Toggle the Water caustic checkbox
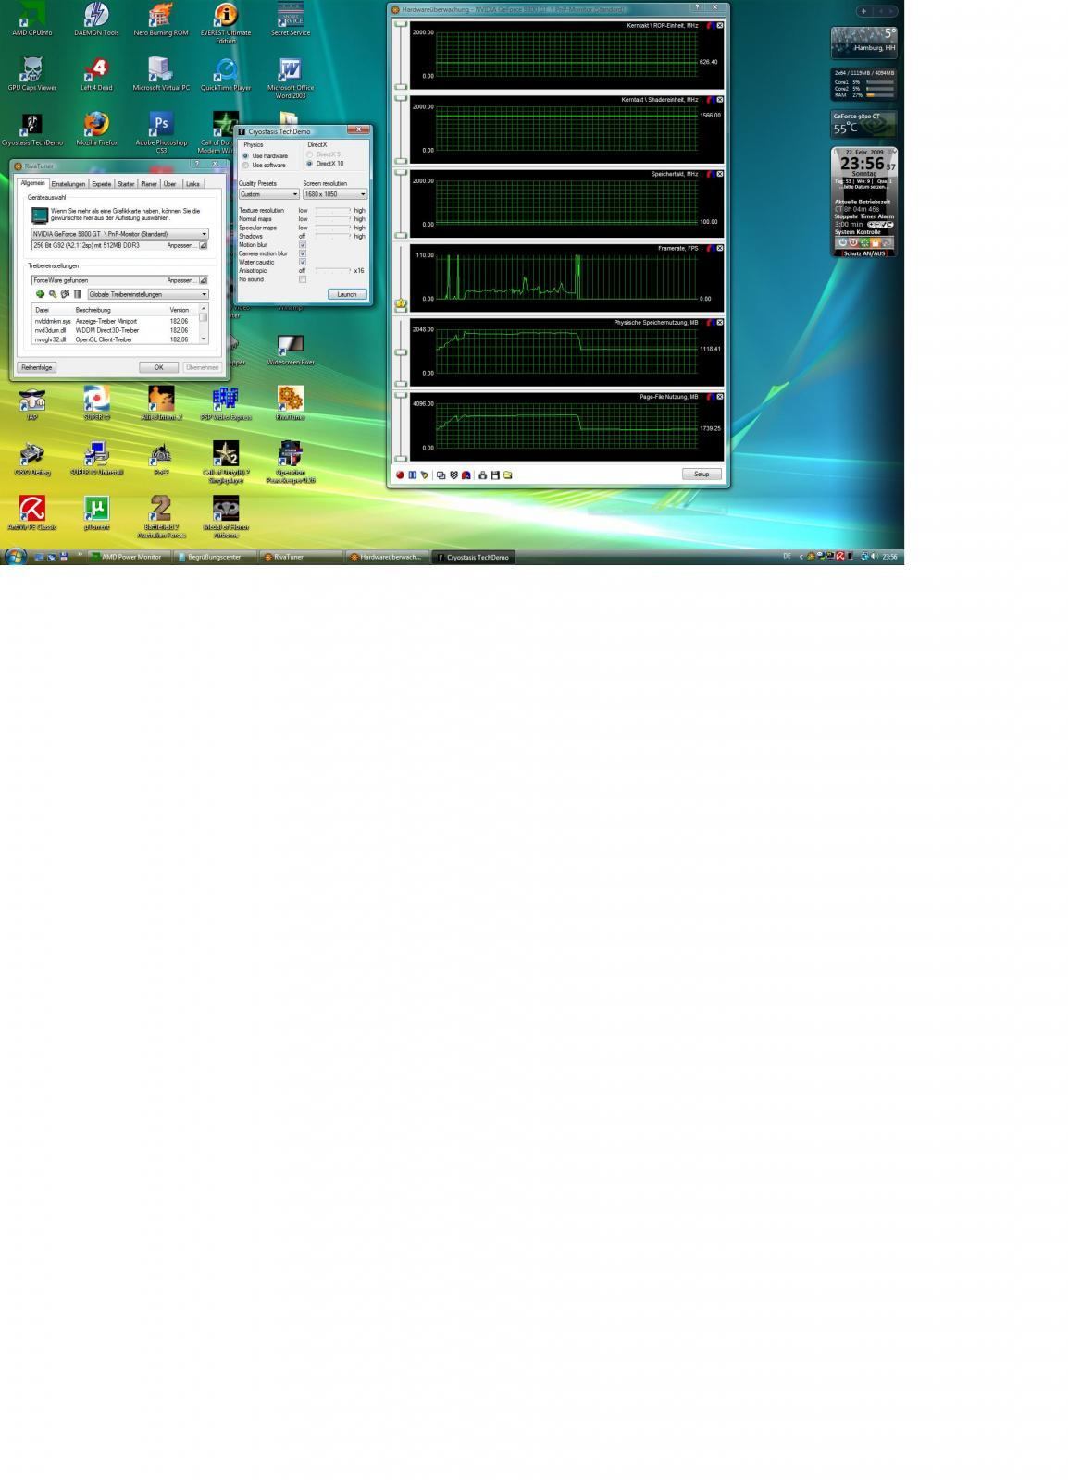The width and height of the screenshot is (1068, 1480). (x=303, y=262)
